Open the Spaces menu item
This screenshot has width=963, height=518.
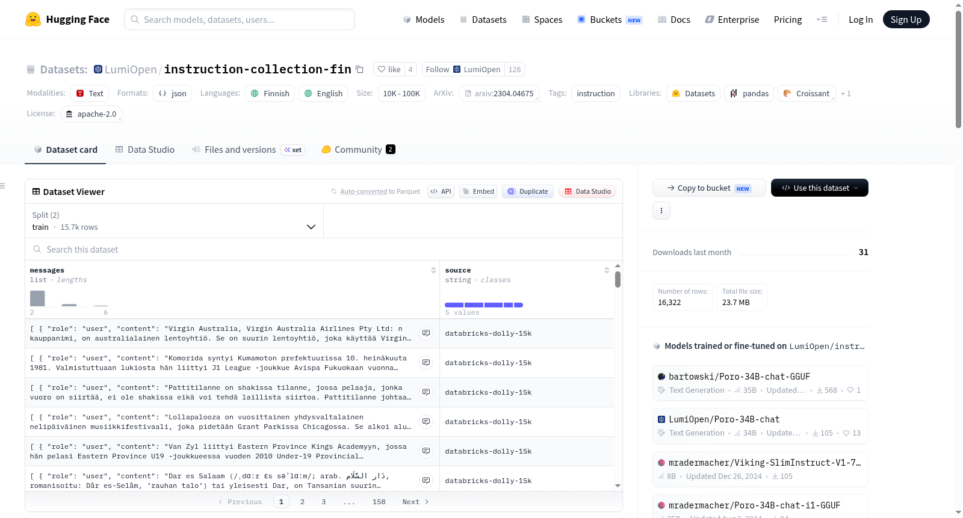click(x=542, y=19)
